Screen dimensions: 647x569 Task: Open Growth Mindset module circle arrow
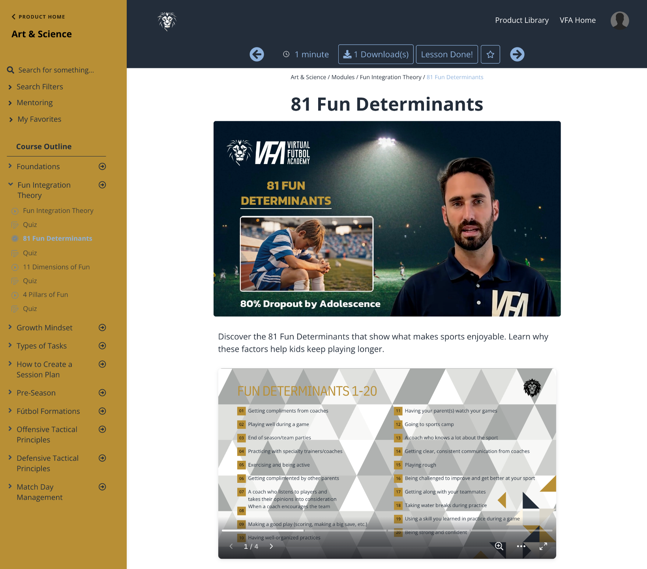click(102, 328)
